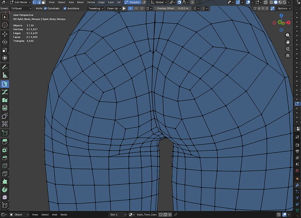The width and height of the screenshot is (301, 218).
Task: Open the Mesh menu
Action: pos(80,2)
